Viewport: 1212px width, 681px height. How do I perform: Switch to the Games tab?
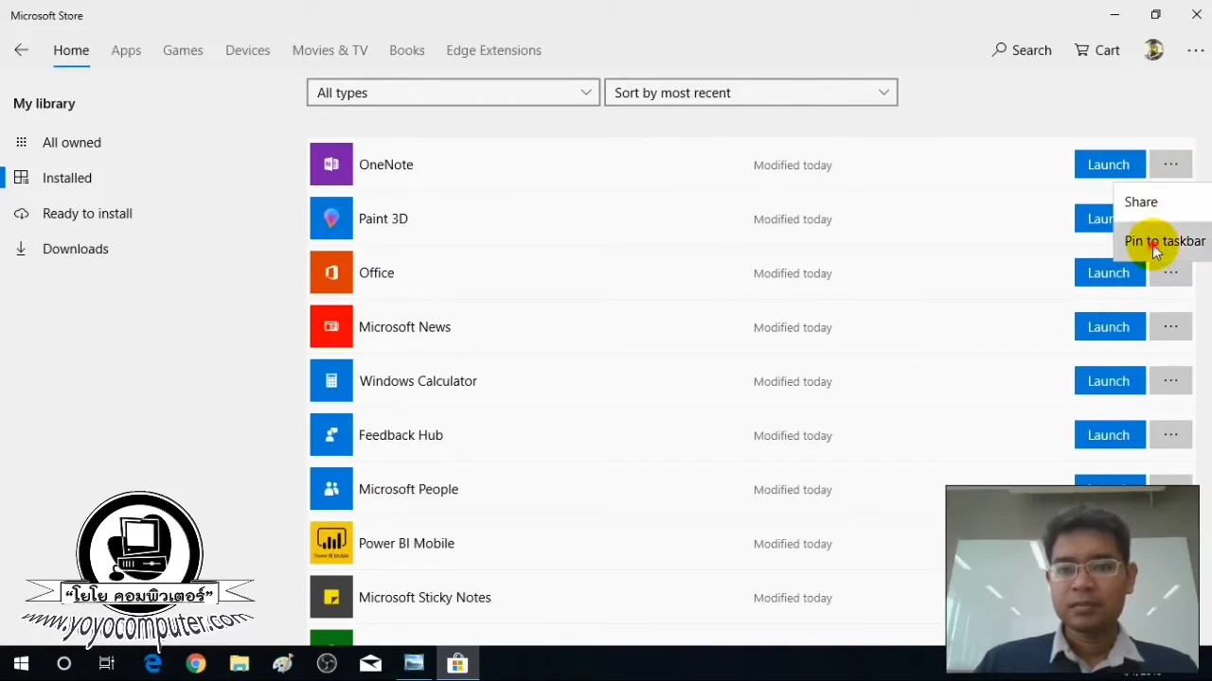click(183, 50)
